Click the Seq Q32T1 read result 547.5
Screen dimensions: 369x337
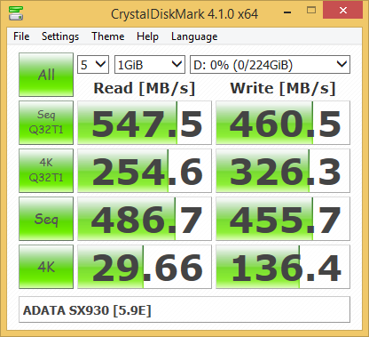click(145, 123)
